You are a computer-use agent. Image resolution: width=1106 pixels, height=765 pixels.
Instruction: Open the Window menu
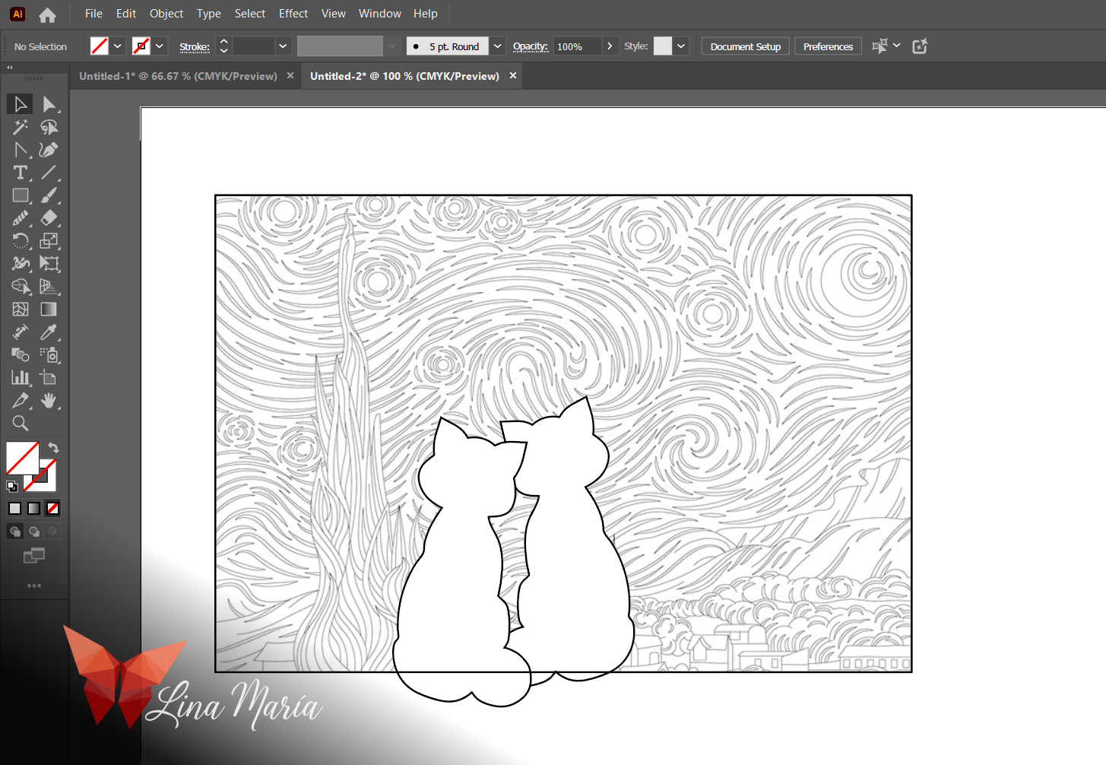380,14
